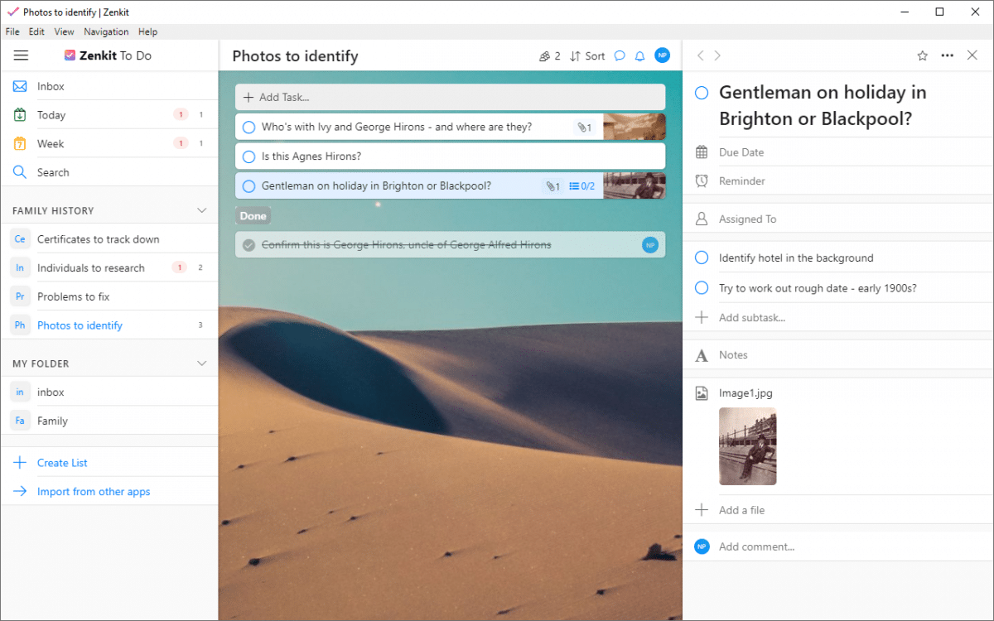994x621 pixels.
Task: Click the Notes text icon
Action: click(702, 355)
